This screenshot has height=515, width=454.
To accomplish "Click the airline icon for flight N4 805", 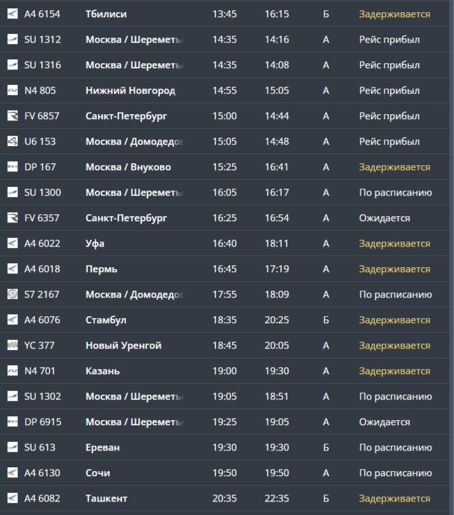I will (13, 91).
